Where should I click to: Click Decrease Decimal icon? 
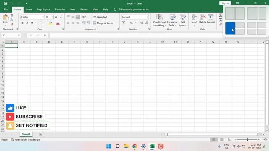pyautogui.click(x=147, y=23)
